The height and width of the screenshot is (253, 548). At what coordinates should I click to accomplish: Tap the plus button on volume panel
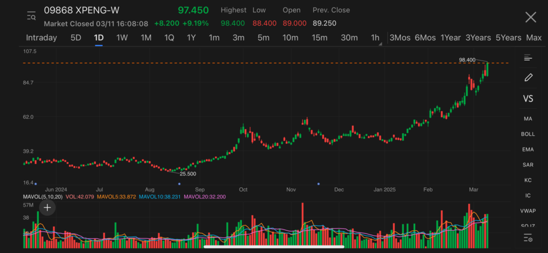47,208
